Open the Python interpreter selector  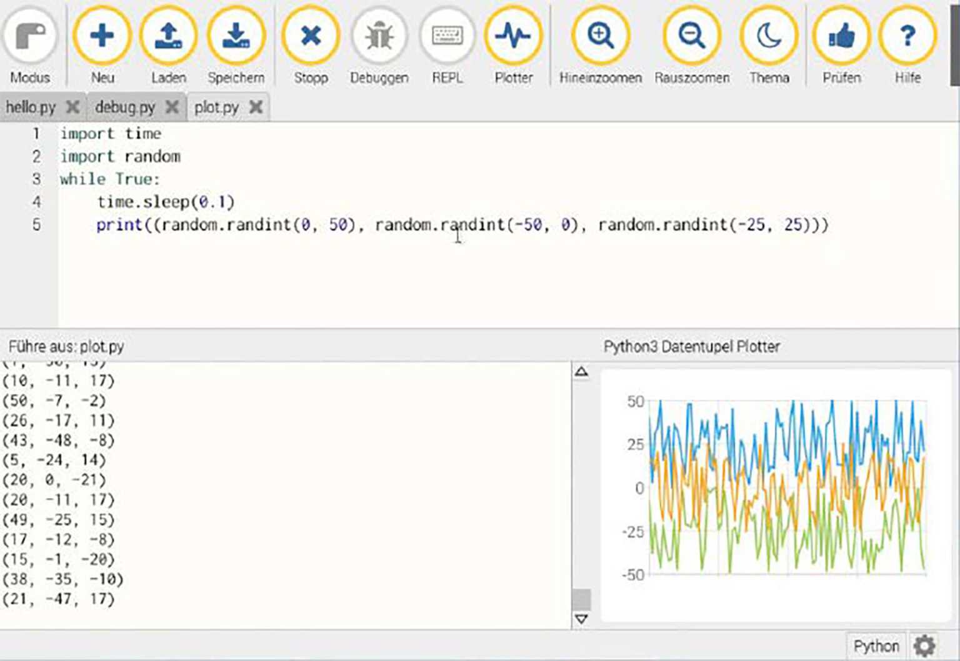(x=876, y=645)
